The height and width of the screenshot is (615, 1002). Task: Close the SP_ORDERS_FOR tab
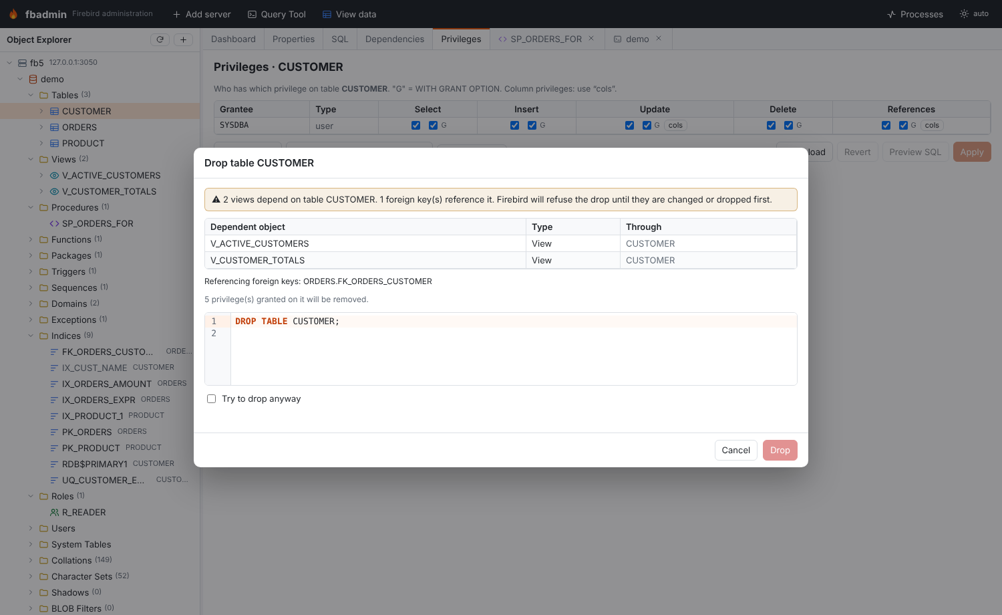[x=591, y=38]
